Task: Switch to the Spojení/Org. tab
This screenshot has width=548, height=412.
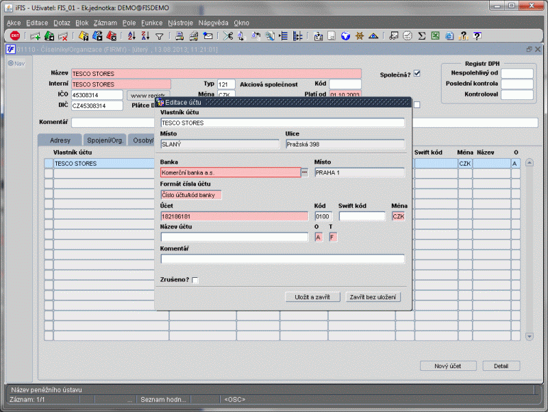Action: point(105,140)
